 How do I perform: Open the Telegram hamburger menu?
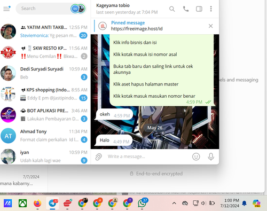[7, 9]
